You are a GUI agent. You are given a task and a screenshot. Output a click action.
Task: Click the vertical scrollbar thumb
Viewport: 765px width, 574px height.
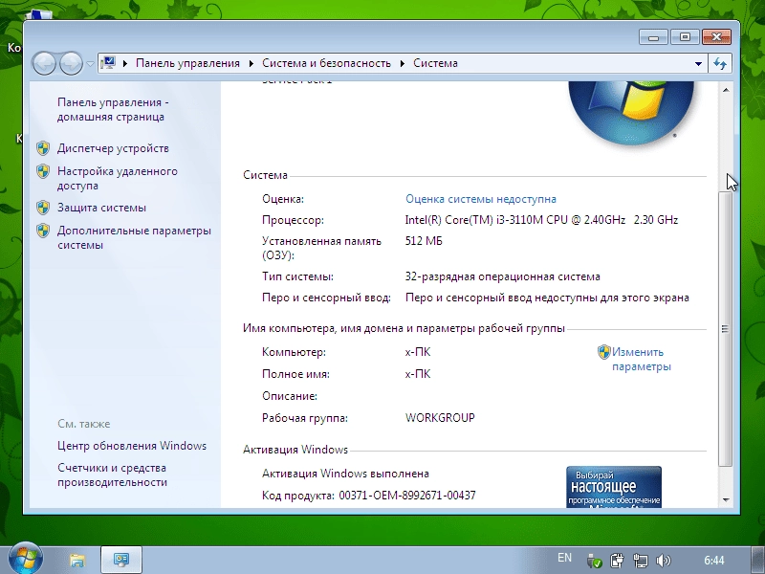pos(726,328)
